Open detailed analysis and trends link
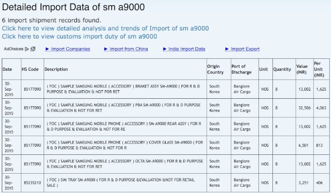Image resolution: width=331 pixels, height=193 pixels. (x=105, y=28)
